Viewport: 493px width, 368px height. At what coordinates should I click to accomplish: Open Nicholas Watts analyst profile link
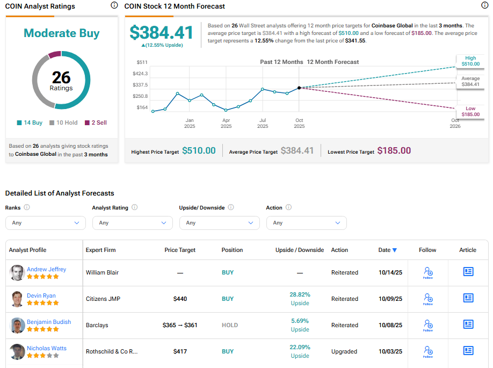click(46, 348)
